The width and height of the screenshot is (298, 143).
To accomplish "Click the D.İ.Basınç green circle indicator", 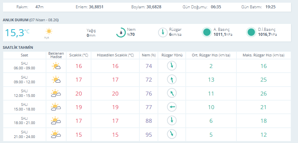I will (x=252, y=32).
